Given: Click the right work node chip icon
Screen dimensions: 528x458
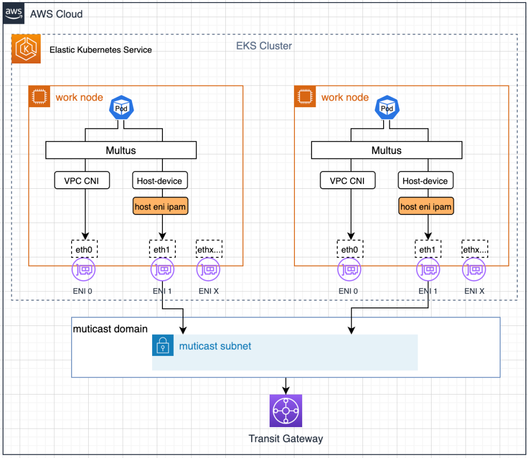Looking at the screenshot, I should pos(305,96).
